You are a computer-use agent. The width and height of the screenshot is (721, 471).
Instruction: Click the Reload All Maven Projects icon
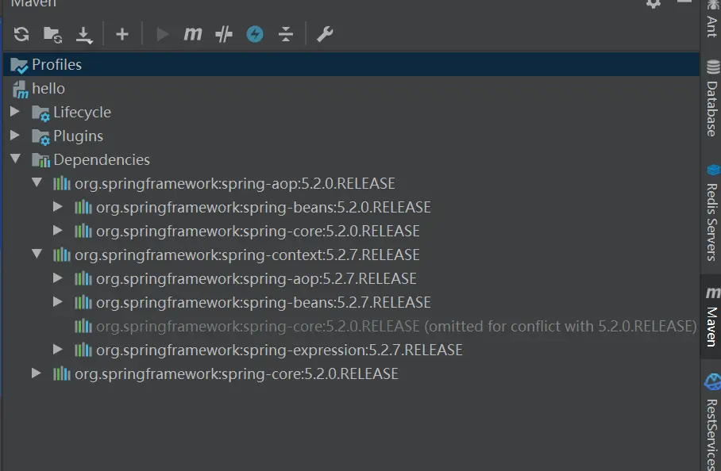[21, 34]
